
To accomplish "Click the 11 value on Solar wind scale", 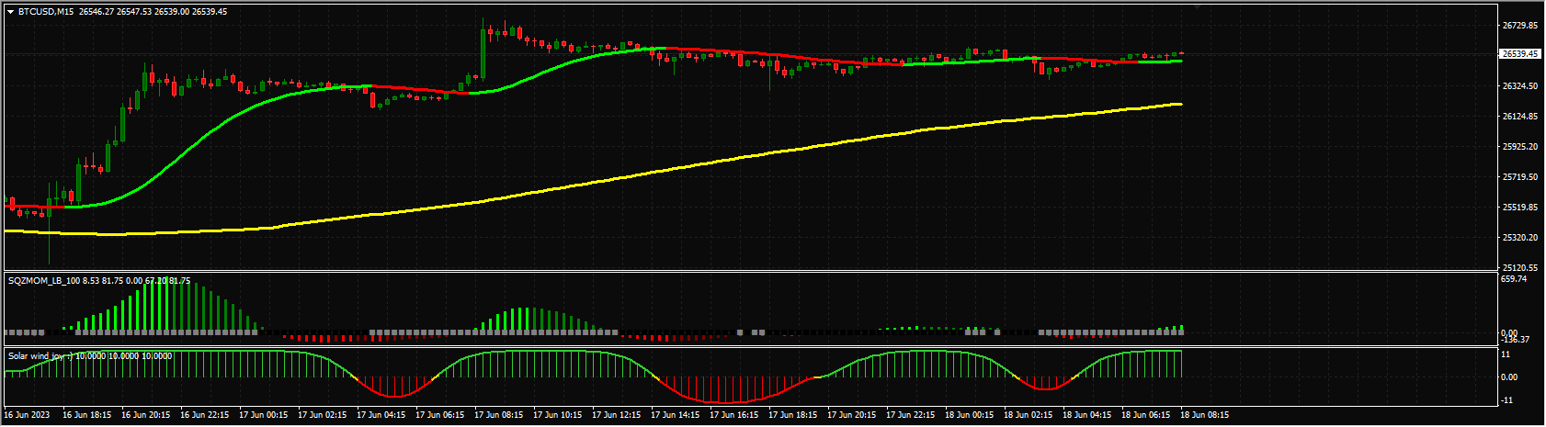I will click(x=1505, y=354).
